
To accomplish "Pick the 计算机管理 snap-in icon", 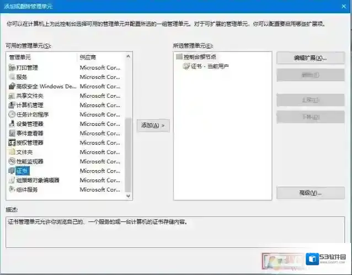I will [x=12, y=105].
